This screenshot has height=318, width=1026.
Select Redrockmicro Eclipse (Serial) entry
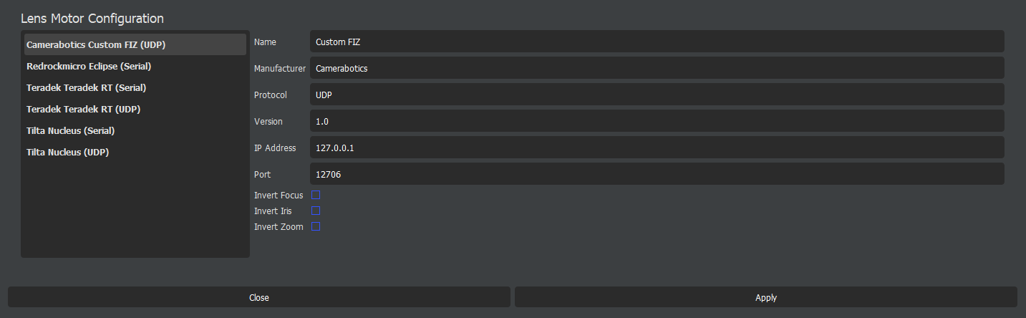tap(135, 66)
